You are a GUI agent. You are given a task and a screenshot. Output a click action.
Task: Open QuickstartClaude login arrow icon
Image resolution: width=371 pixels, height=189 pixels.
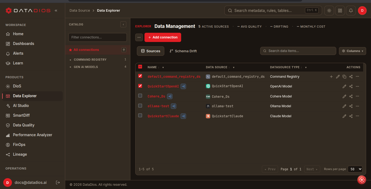183,116
